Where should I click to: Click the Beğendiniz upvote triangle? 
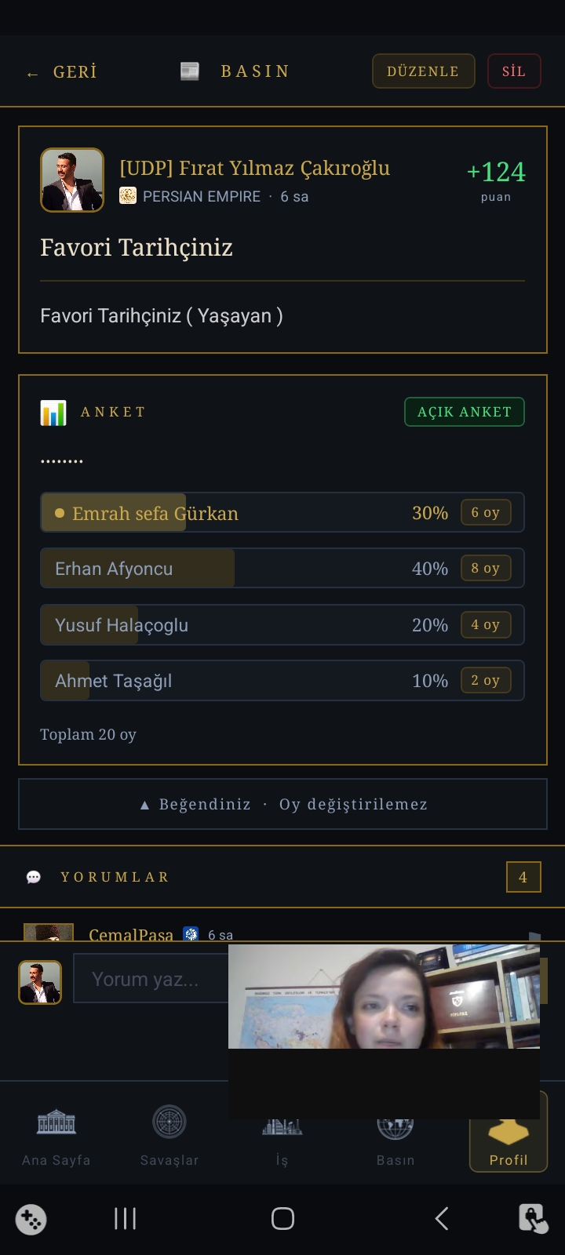click(x=144, y=805)
